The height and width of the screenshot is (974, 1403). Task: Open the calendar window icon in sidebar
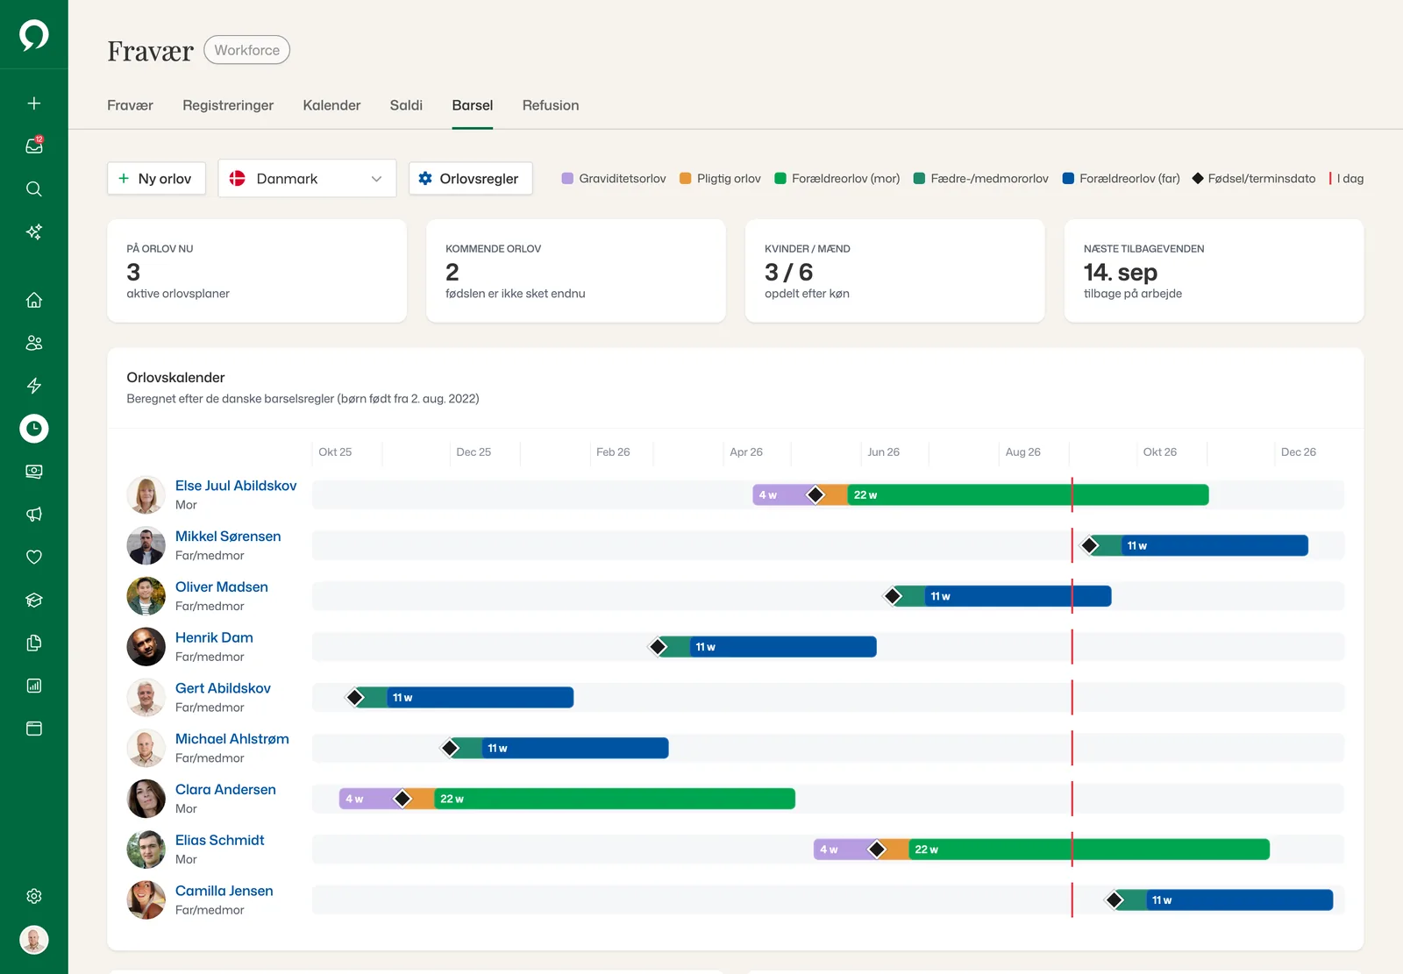[34, 729]
